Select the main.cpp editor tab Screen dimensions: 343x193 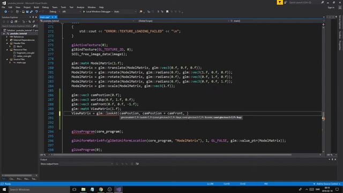pos(45,17)
